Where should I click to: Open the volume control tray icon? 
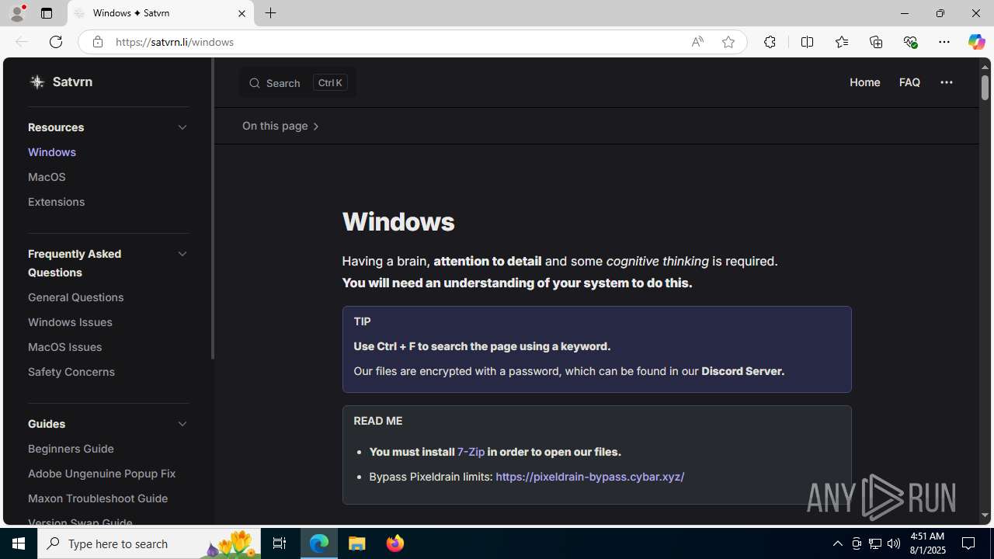pos(894,543)
